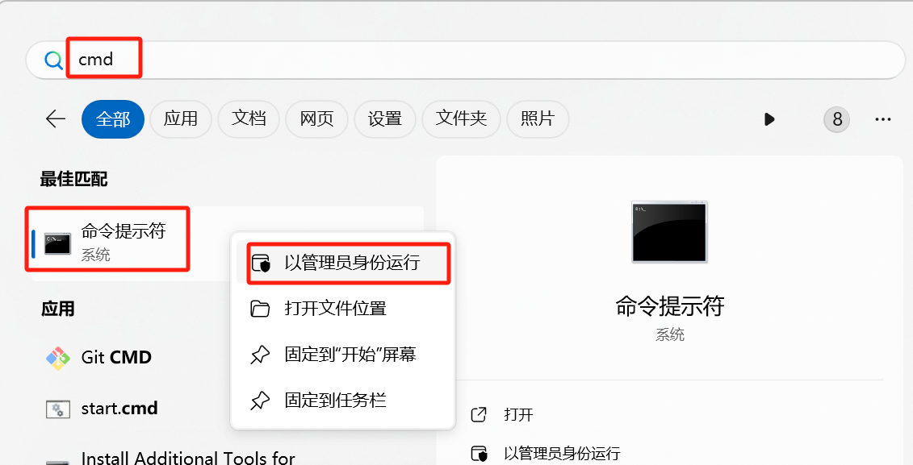
Task: Click the folder icon beside 打开文件位置
Action: point(262,308)
